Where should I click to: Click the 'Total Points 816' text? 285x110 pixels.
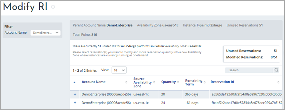tap(85, 34)
